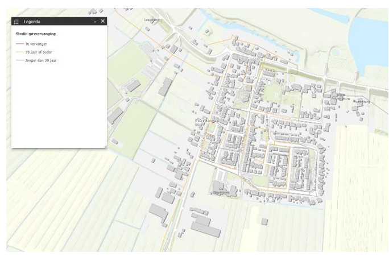Click the grey 'Jonger dan 30 jaar' line symbol

pyautogui.click(x=20, y=60)
